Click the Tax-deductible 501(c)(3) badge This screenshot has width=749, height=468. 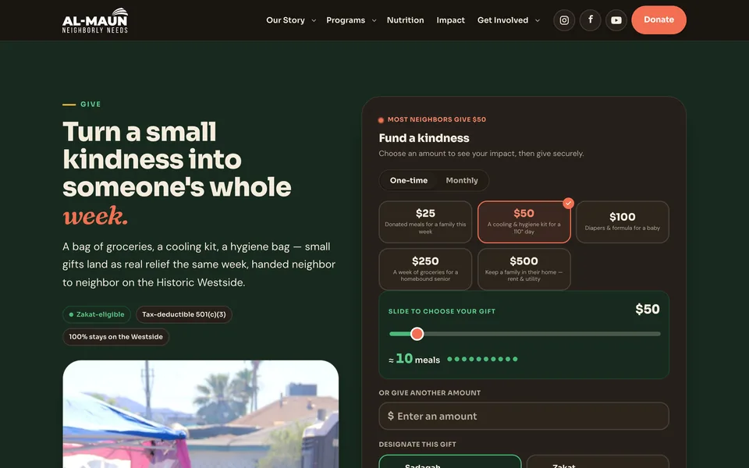184,314
